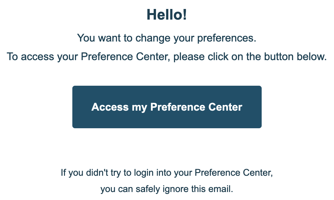Image resolution: width=334 pixels, height=200 pixels.
Task: Click the 'If you didn't try to login' line
Action: click(167, 173)
